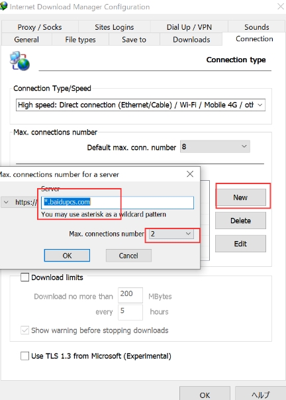Viewport: 286px width, 400px height.
Task: Confirm the server dialog with OK
Action: (67, 256)
